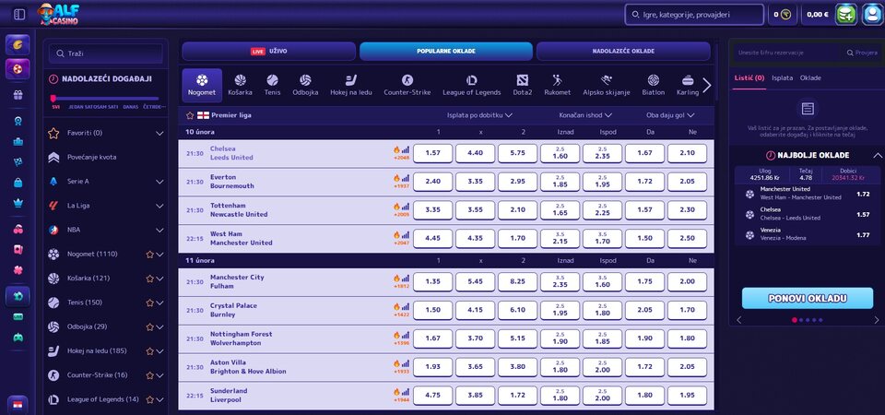Toggle favorite star for Tenis
The width and height of the screenshot is (885, 415).
(149, 302)
